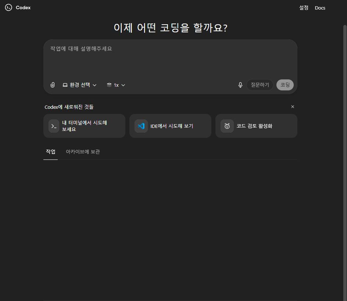Click the Codex wordmark text
The image size is (347, 301).
(23, 8)
